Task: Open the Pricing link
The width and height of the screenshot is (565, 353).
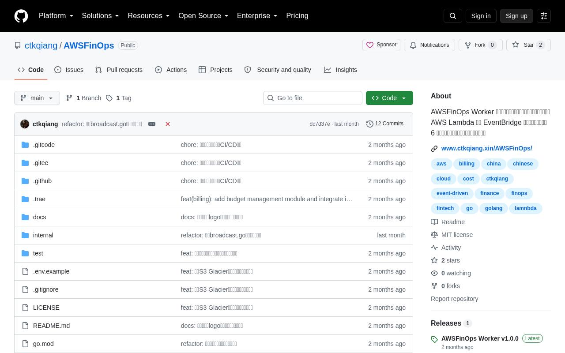Action: tap(297, 16)
